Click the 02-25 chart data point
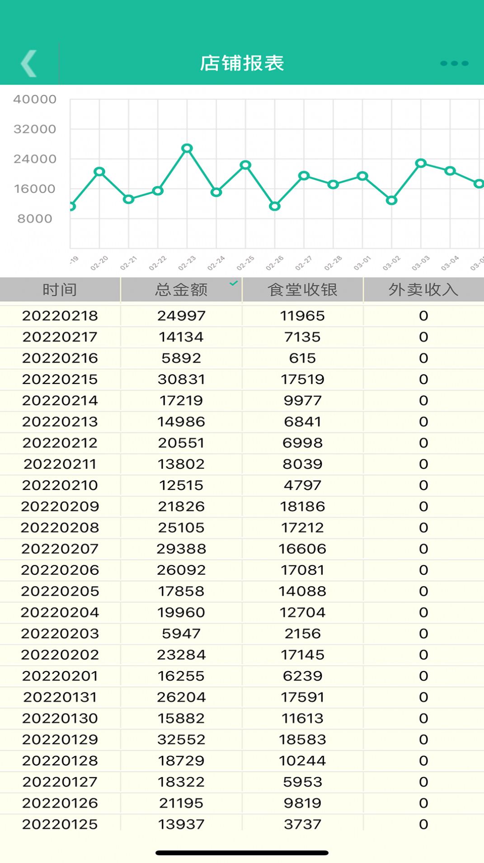Viewport: 484px width, 863px height. (245, 165)
